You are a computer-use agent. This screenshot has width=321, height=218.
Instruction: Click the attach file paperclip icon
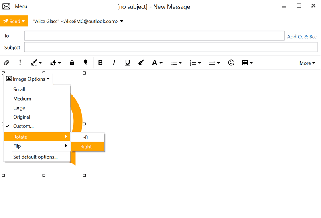click(6, 63)
